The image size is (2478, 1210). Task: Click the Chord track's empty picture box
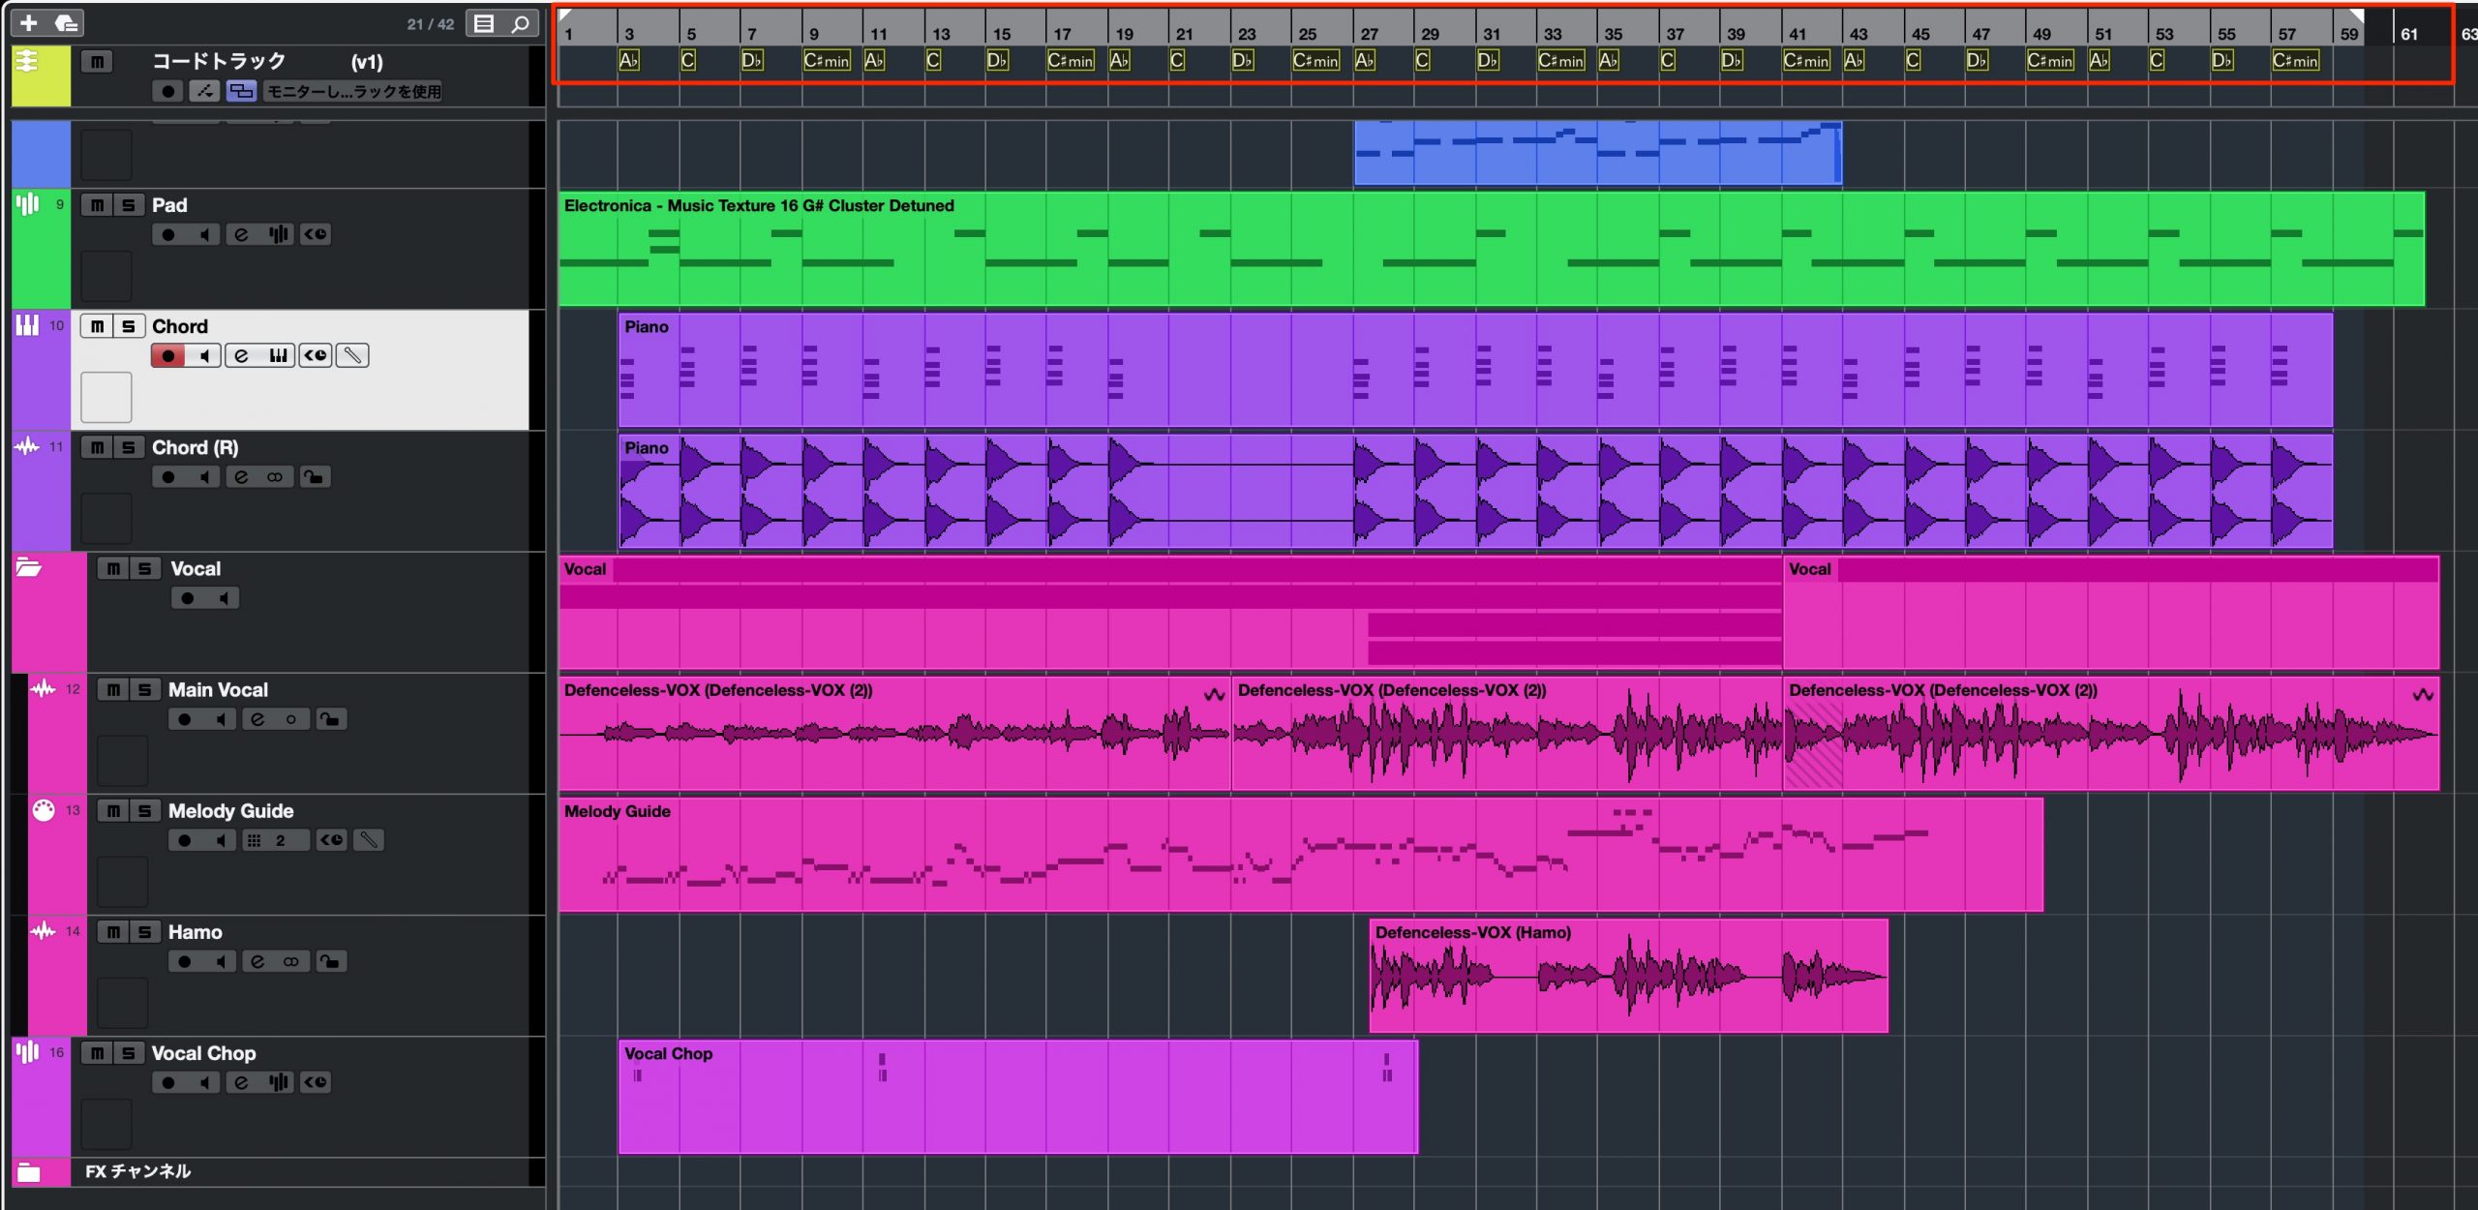pyautogui.click(x=106, y=397)
